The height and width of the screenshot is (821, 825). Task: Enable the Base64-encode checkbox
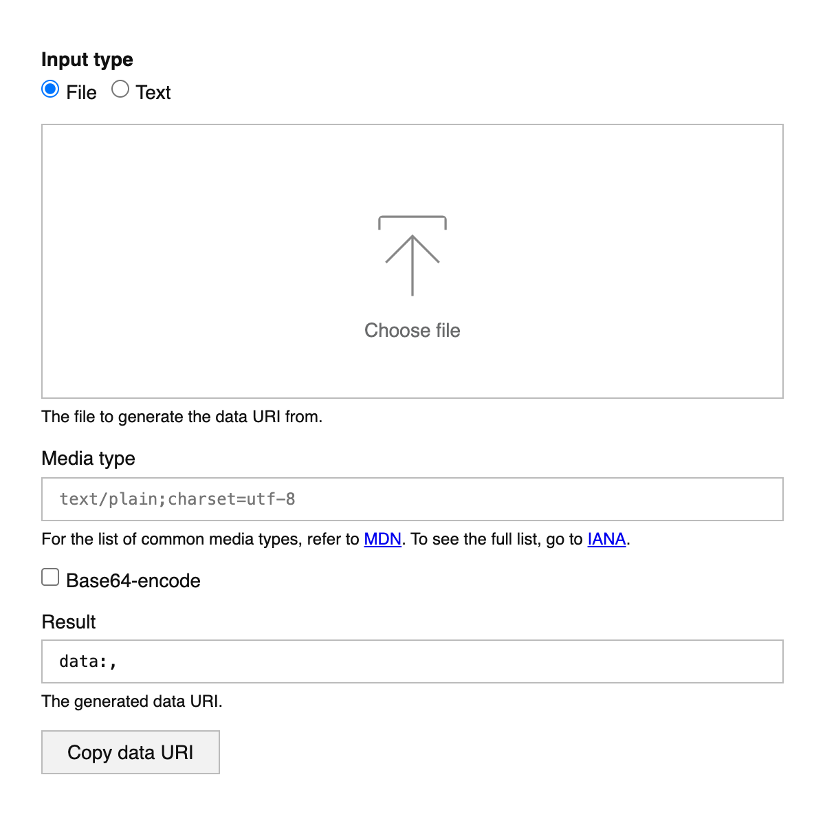tap(50, 578)
